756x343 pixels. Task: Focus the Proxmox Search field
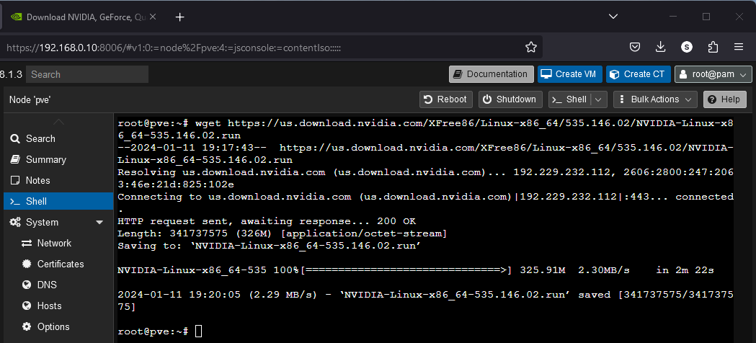(86, 74)
